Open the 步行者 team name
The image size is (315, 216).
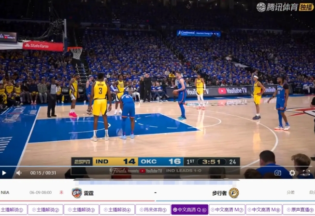[219, 193]
